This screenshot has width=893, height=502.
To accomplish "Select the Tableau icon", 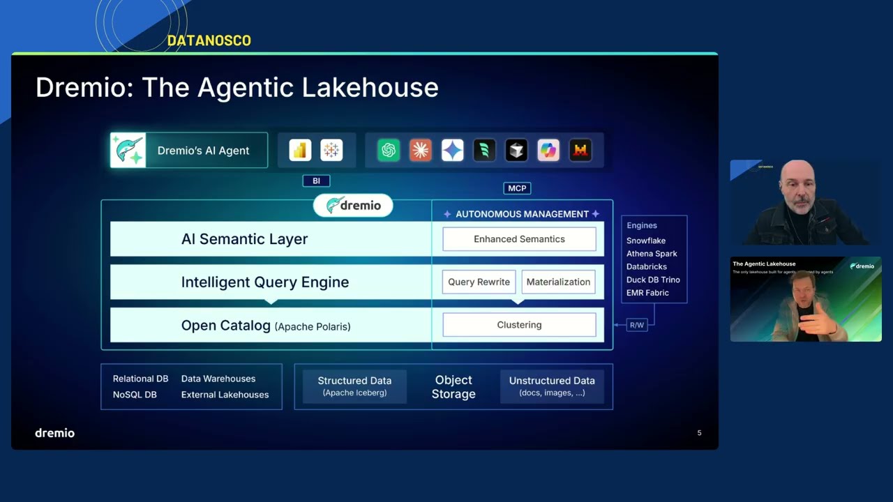I will point(331,150).
